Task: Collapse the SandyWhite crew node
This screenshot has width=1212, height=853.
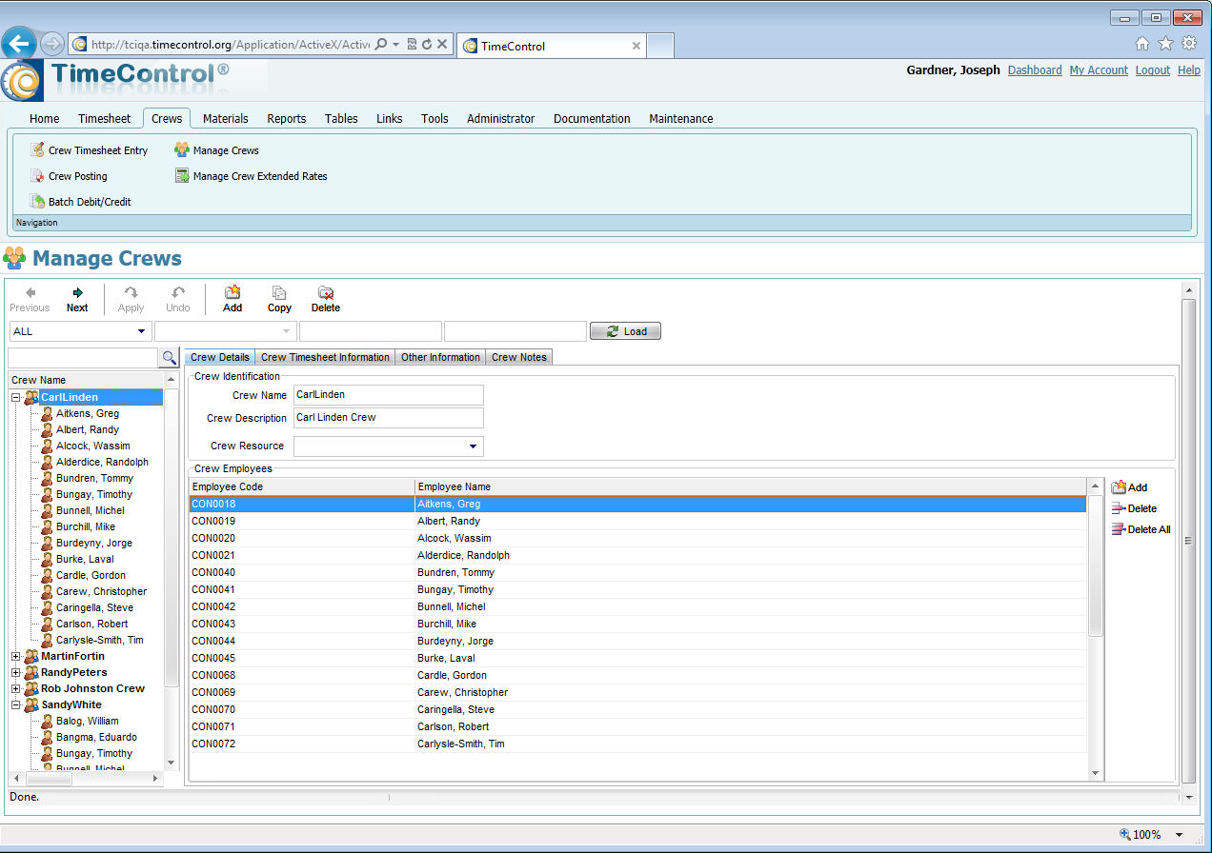Action: tap(15, 705)
